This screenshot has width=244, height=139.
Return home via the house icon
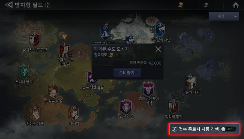(236, 5)
